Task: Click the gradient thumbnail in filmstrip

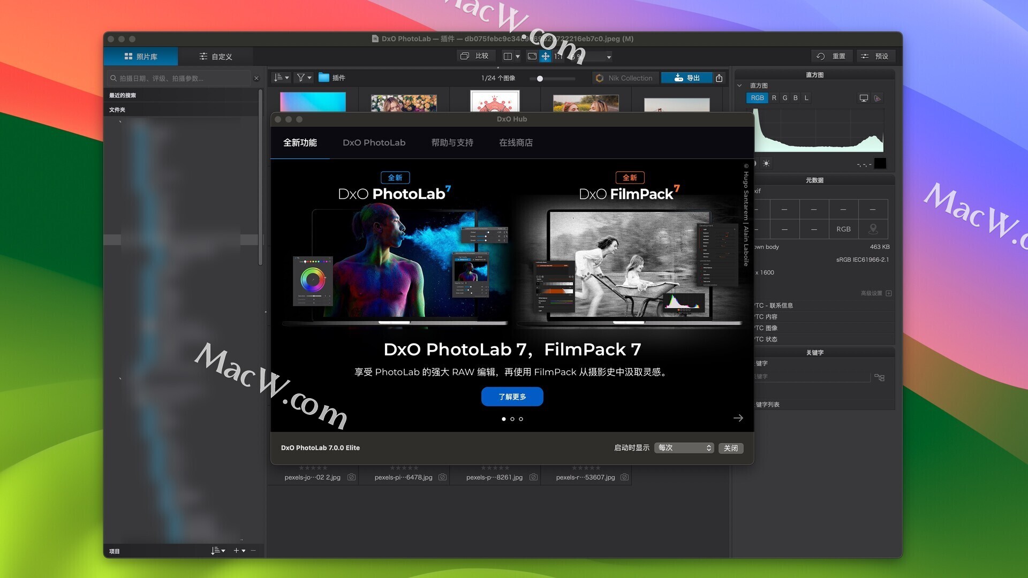Action: (313, 102)
